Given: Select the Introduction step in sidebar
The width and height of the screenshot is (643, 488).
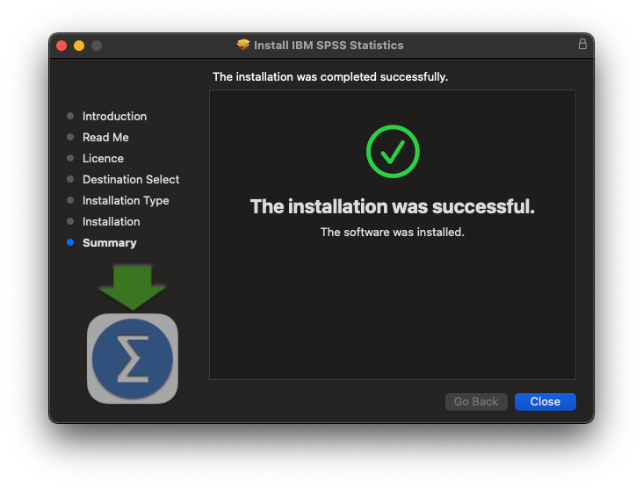Looking at the screenshot, I should 114,116.
